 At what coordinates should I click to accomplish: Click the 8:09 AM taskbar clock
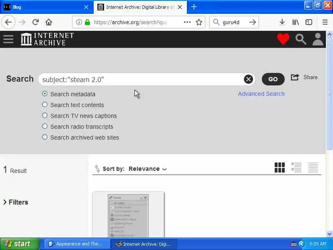point(318,244)
